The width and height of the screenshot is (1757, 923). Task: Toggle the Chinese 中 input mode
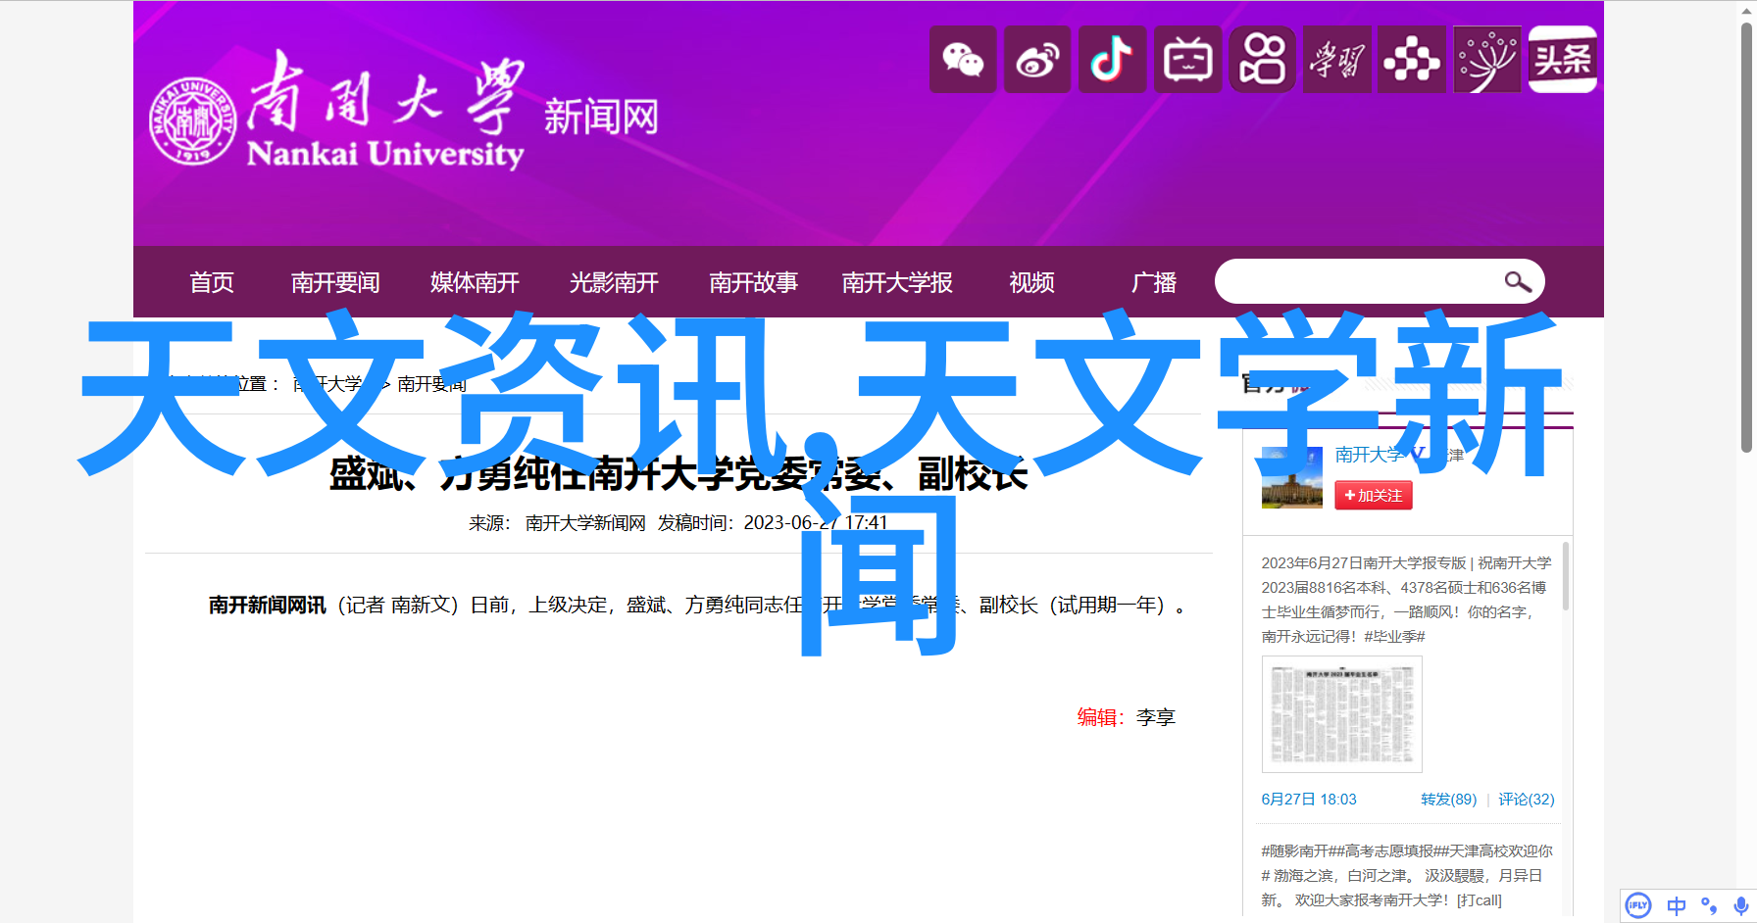tap(1677, 905)
